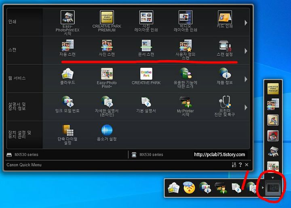The height and width of the screenshot is (208, 291).
Task: Open NEW surprised face icon on shortcut bar
Action: click(x=189, y=188)
